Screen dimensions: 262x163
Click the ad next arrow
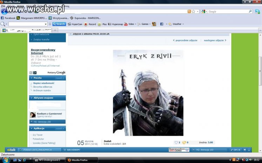(x=35, y=73)
